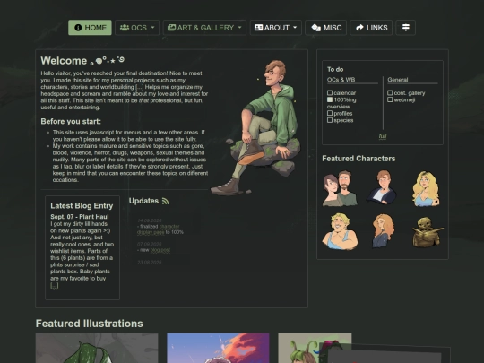
Task: Click the General column header
Action: (x=398, y=80)
